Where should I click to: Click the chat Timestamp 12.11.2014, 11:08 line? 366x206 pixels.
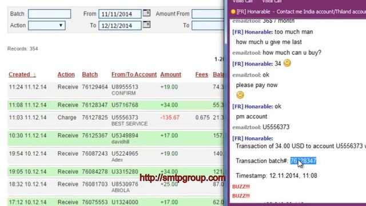click(276, 176)
